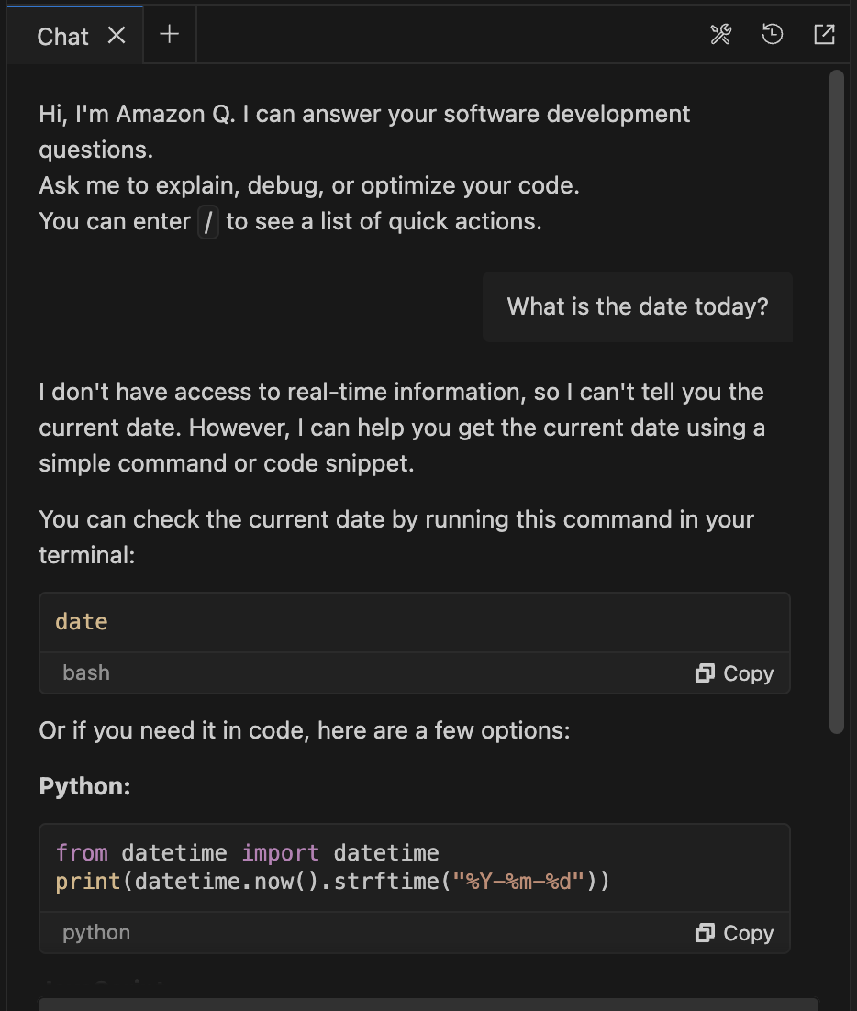This screenshot has height=1011, width=857.
Task: Select the Chat tab
Action: coord(61,36)
